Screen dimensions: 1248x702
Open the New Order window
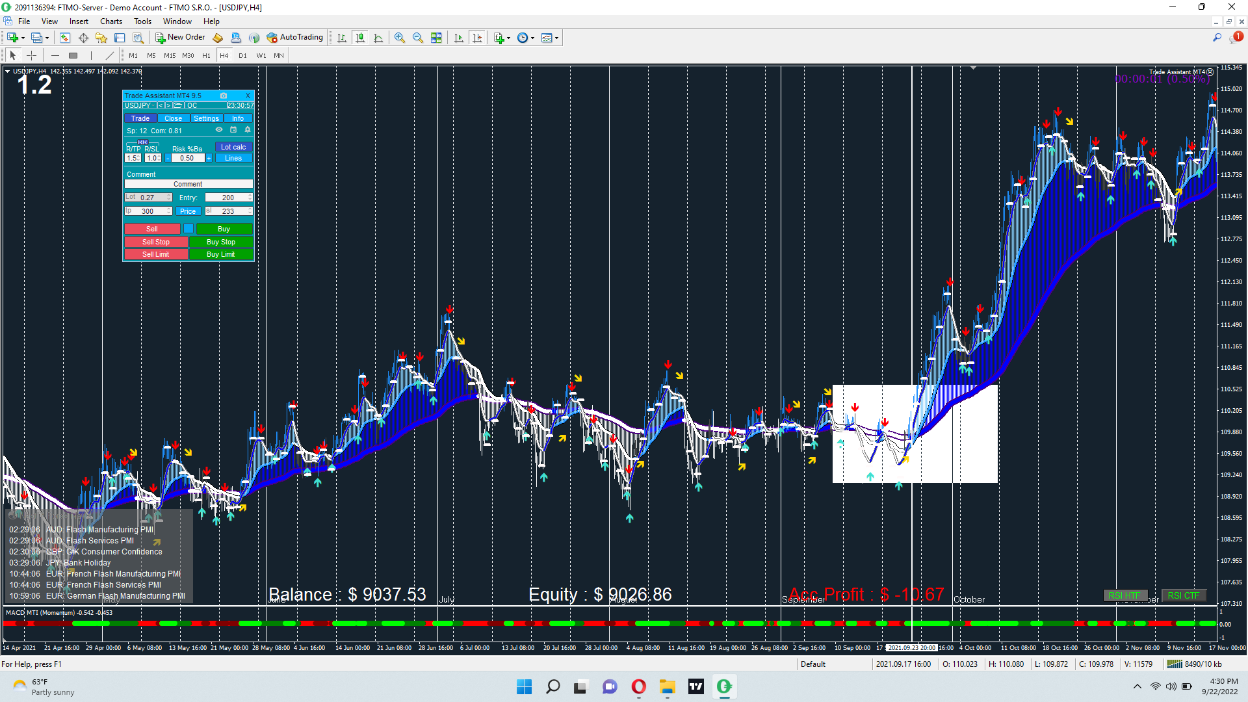180,38
